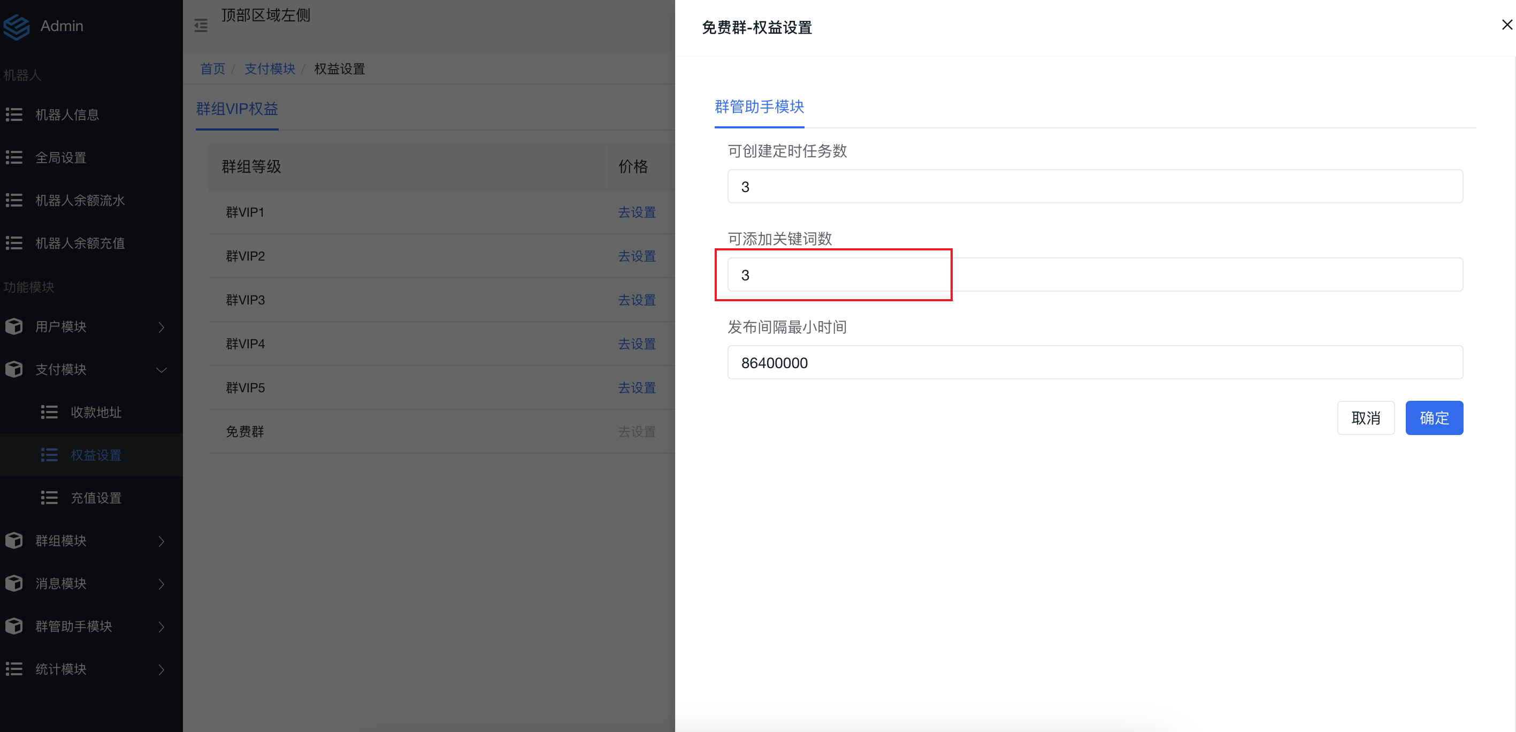Click the 全局设置 list icon
This screenshot has width=1516, height=732.
coord(14,157)
